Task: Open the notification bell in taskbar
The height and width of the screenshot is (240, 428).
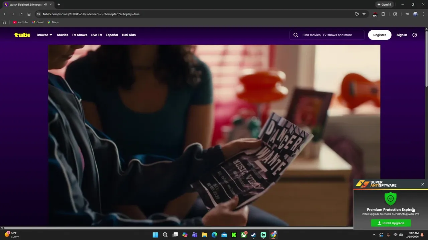Action: [422, 235]
